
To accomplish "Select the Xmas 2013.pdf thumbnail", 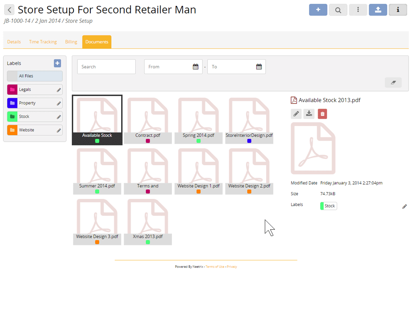I will 148,222.
